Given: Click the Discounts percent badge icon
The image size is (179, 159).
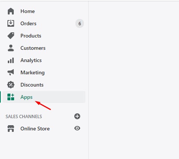Looking at the screenshot, I should 11,85.
